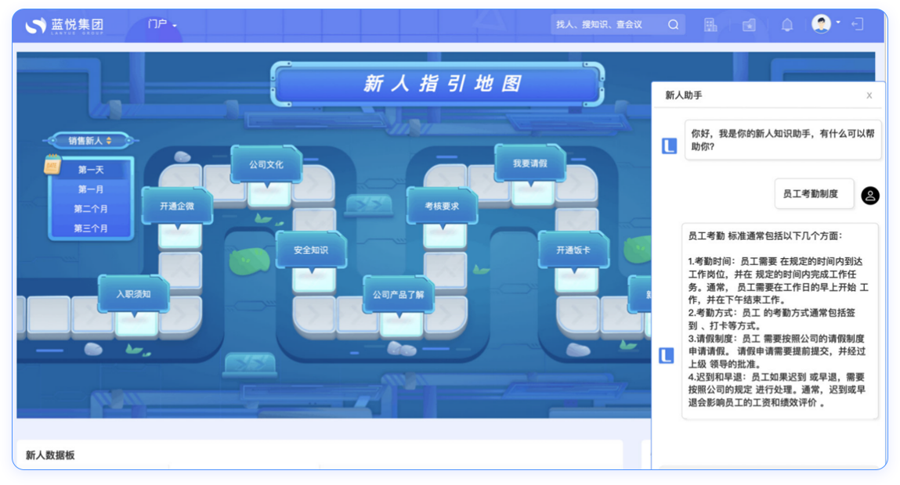The width and height of the screenshot is (900, 485).
Task: Expand the 门户 portal dropdown
Action: click(162, 25)
